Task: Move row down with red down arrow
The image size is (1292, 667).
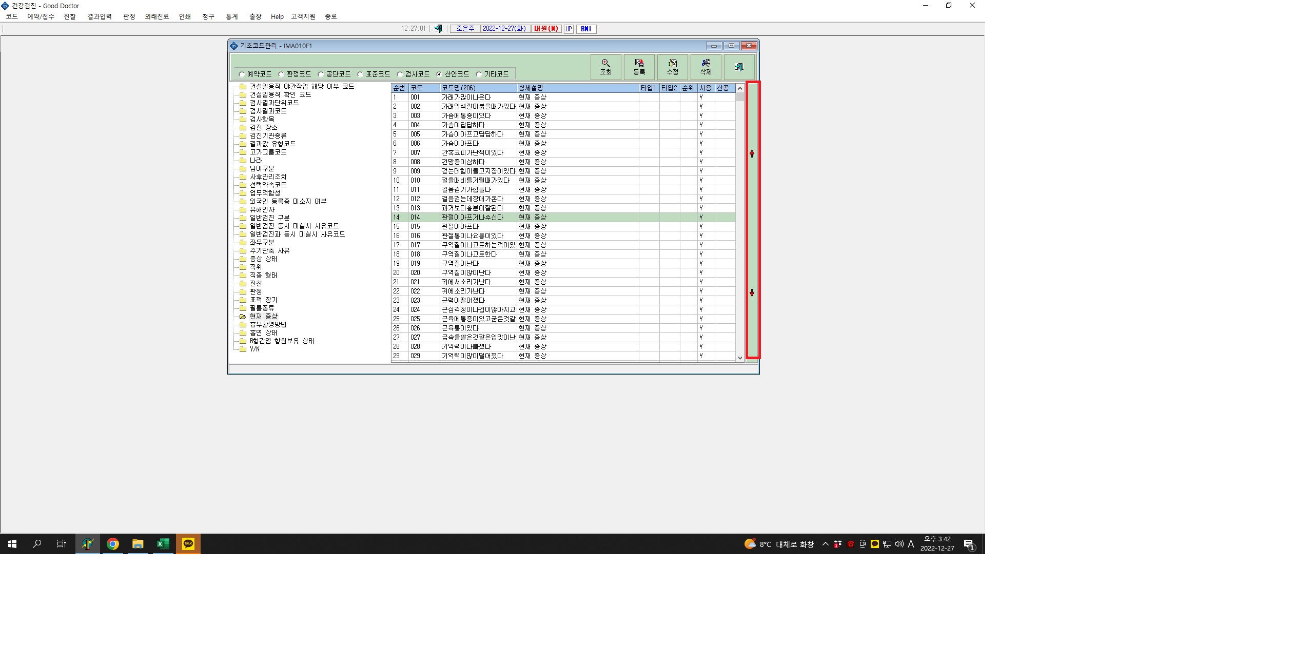Action: [752, 293]
